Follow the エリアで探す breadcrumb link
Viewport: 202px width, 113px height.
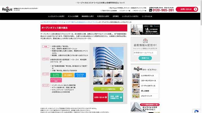pyautogui.click(x=70, y=22)
